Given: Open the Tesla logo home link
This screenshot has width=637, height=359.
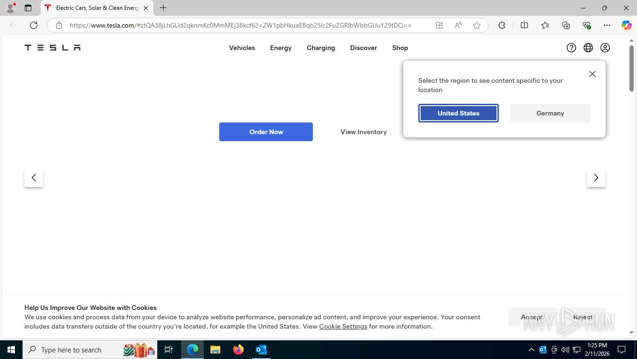Looking at the screenshot, I should (52, 48).
